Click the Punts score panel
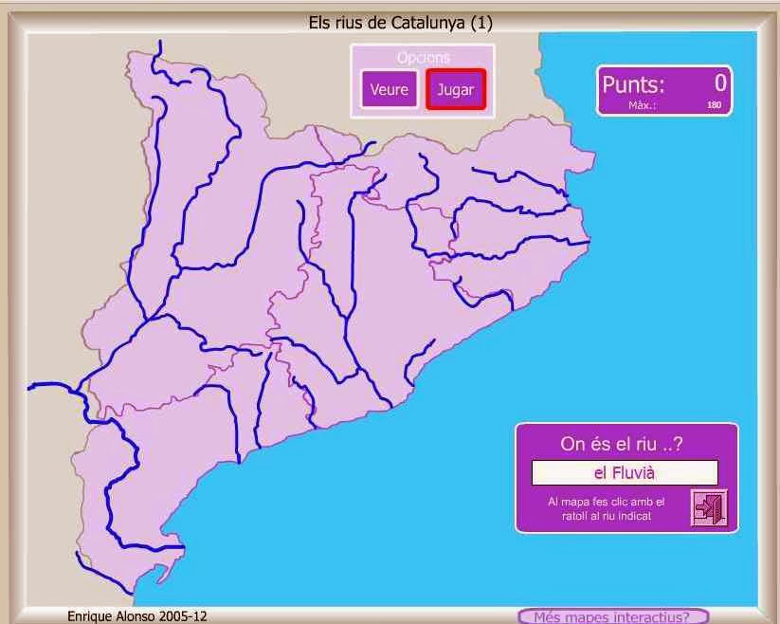Viewport: 780px width, 624px height. coord(663,87)
